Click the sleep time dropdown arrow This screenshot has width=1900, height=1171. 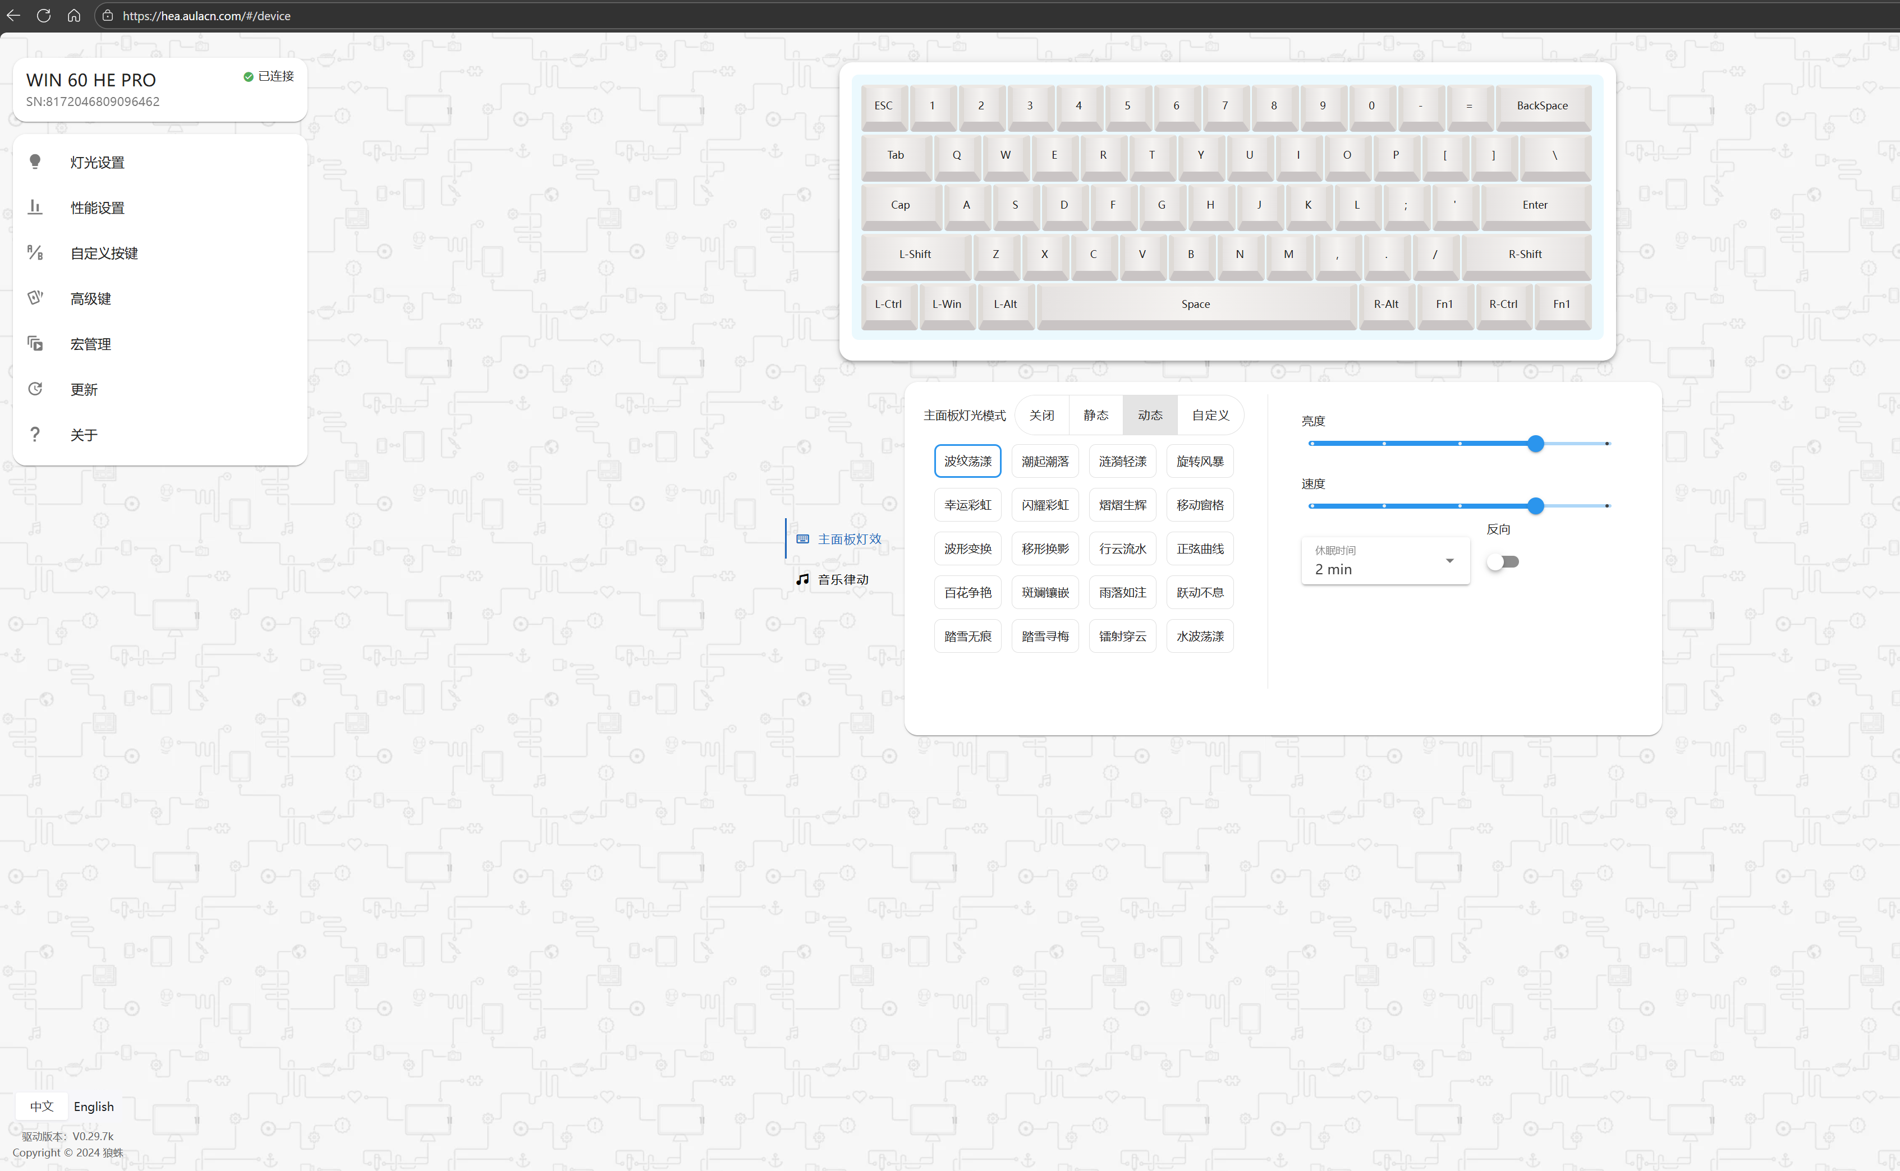[x=1450, y=561]
